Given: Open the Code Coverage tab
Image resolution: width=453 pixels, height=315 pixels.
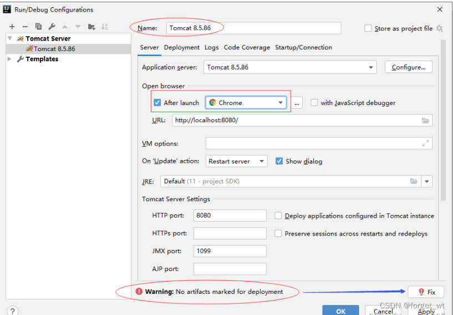Looking at the screenshot, I should tap(247, 47).
